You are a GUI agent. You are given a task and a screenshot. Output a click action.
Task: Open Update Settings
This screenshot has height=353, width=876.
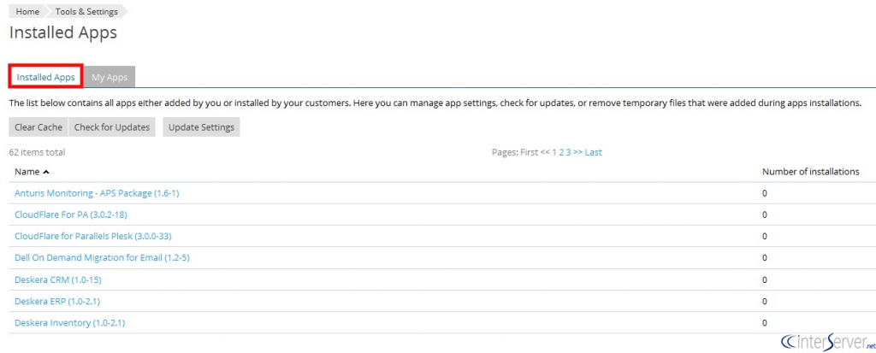201,126
